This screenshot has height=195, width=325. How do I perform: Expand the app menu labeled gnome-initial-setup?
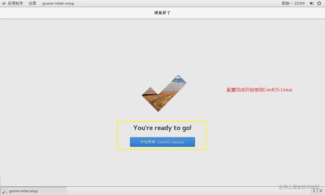click(x=58, y=3)
